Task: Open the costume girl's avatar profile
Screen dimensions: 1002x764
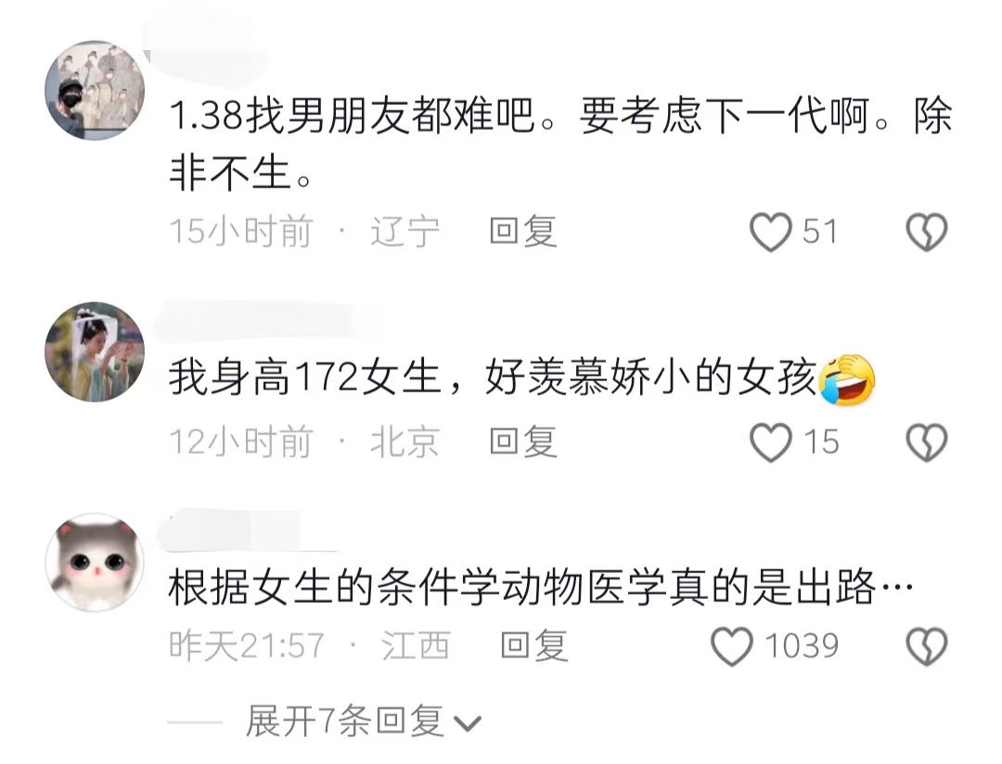Action: coord(95,352)
